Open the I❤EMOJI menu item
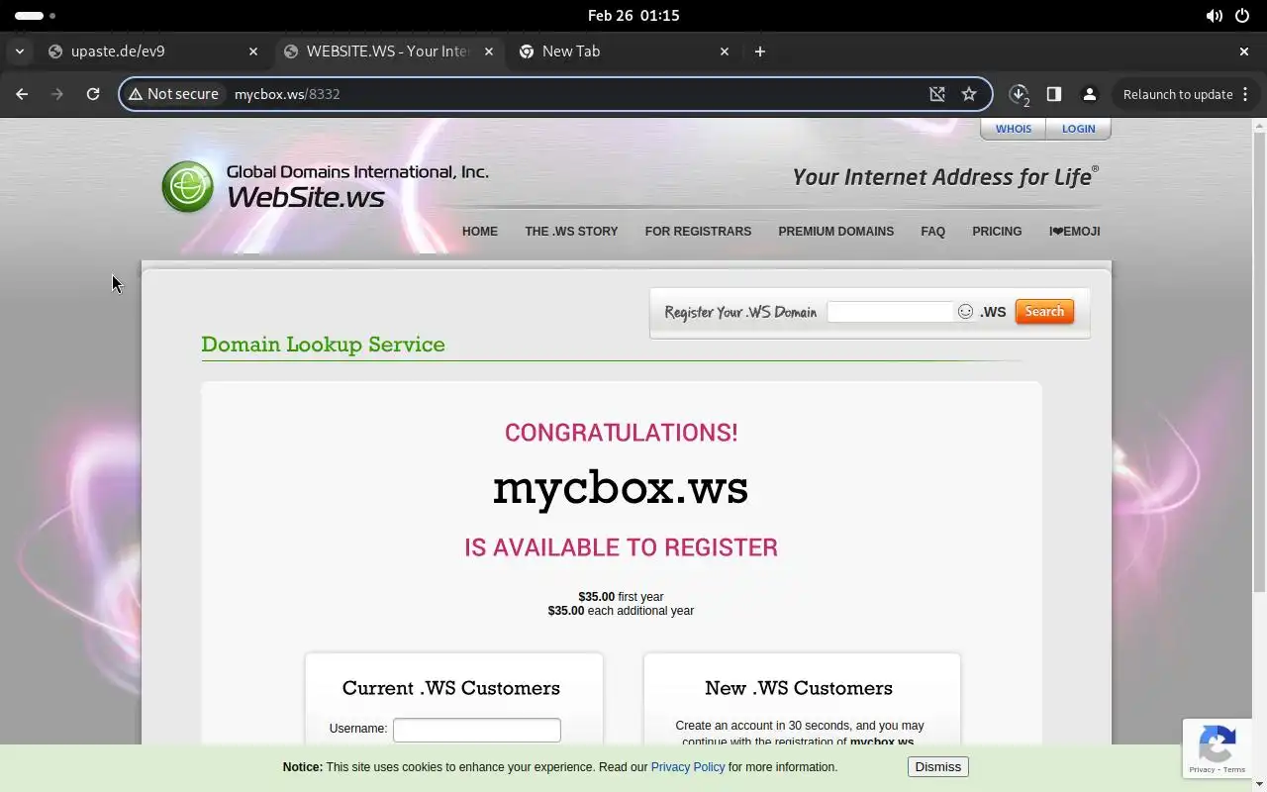Viewport: 1267px width, 792px height. click(1074, 232)
